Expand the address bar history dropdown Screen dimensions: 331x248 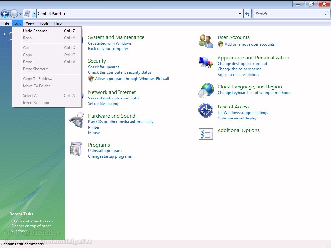coord(240,14)
